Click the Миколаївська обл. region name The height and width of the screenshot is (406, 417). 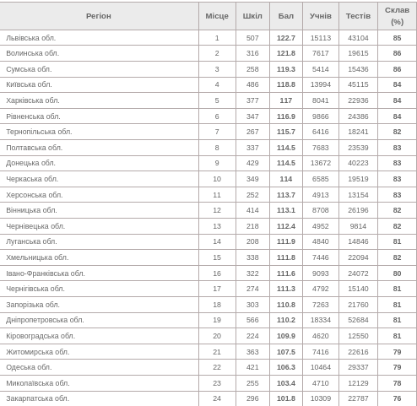[38, 383]
